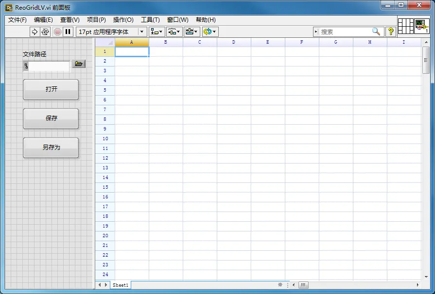Open the 编辑(E) menu
This screenshot has width=435, height=294.
click(x=43, y=20)
